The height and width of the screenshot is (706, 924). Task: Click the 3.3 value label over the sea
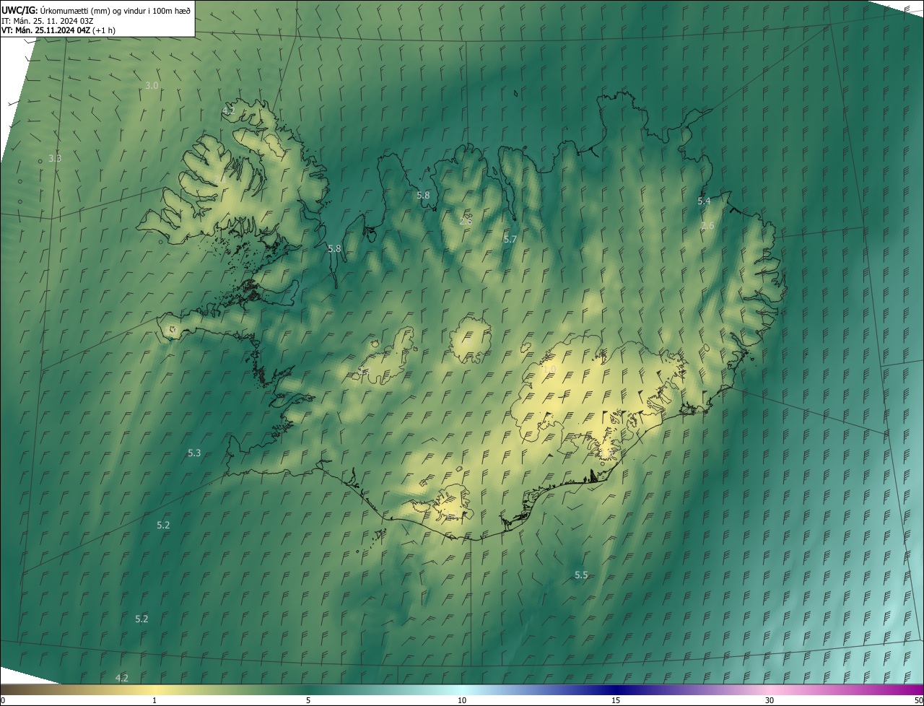pos(55,158)
